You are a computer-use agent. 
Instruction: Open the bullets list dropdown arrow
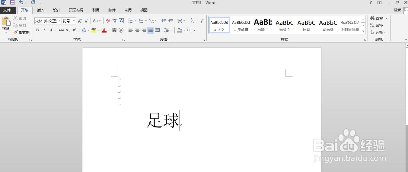point(135,21)
